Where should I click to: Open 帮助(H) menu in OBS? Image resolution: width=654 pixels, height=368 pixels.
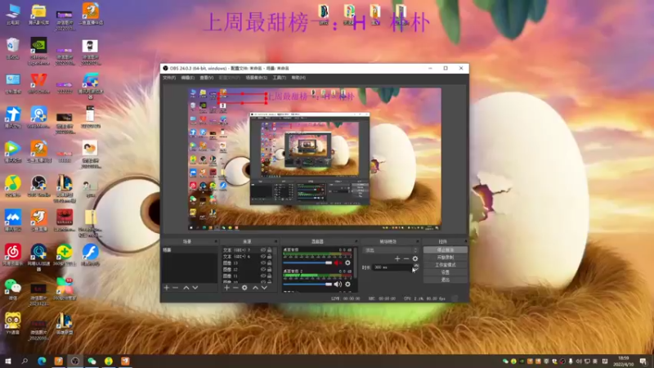click(298, 78)
